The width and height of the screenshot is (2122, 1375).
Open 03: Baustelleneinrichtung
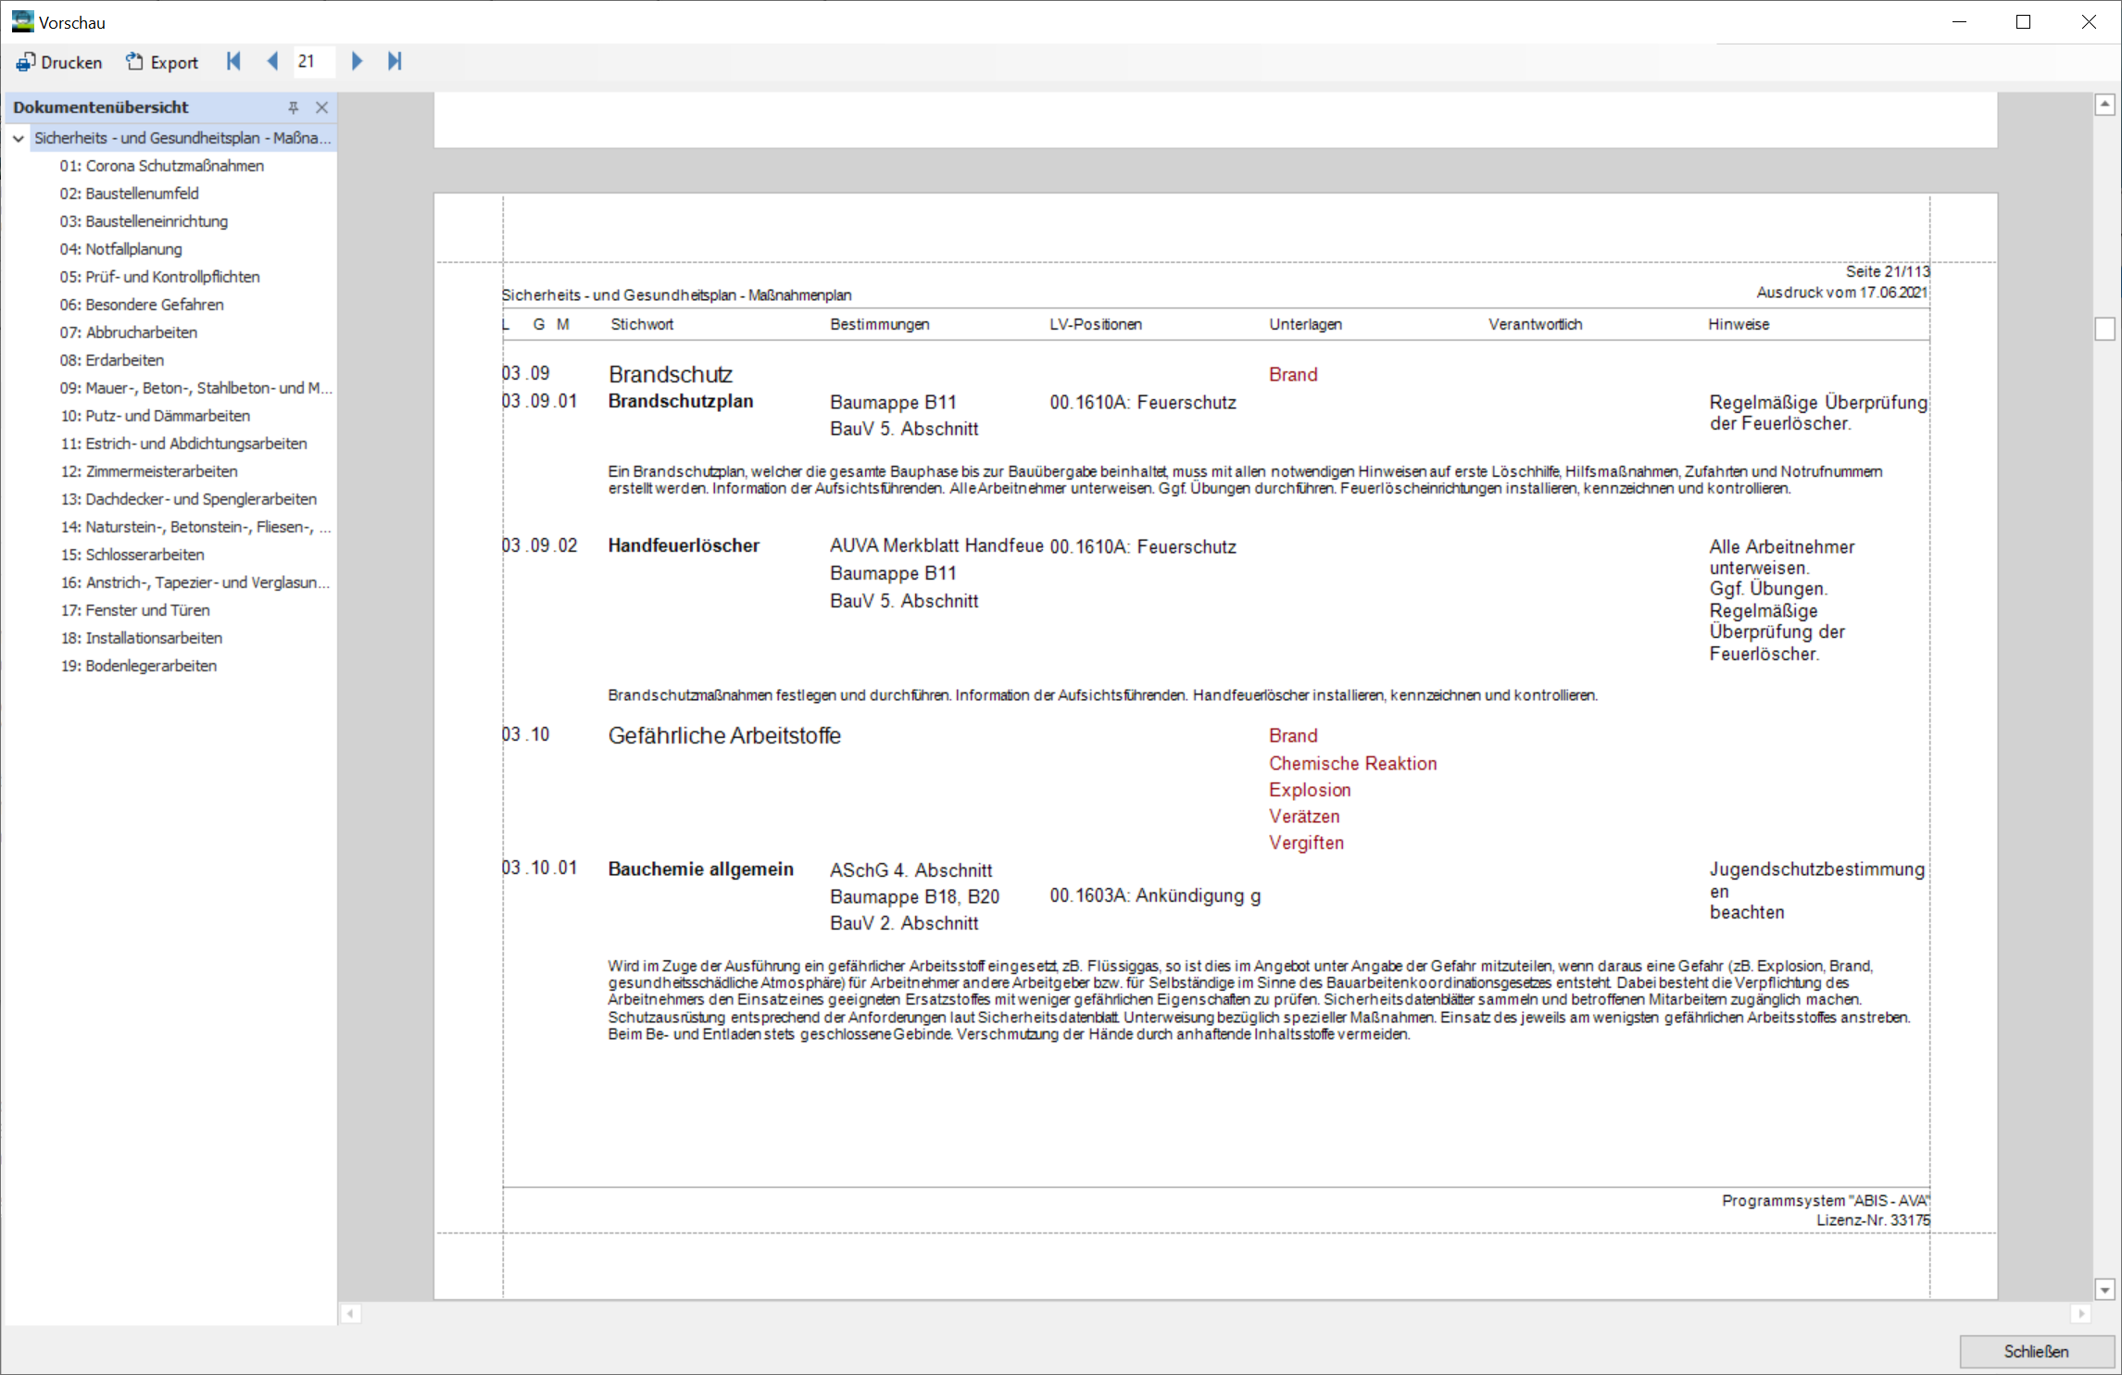coord(144,221)
